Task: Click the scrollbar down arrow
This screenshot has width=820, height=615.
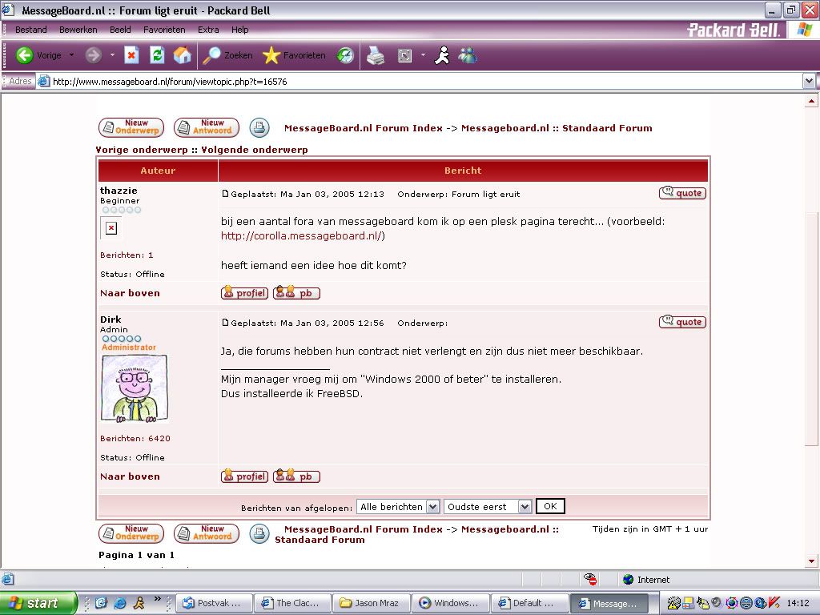Action: (811, 561)
